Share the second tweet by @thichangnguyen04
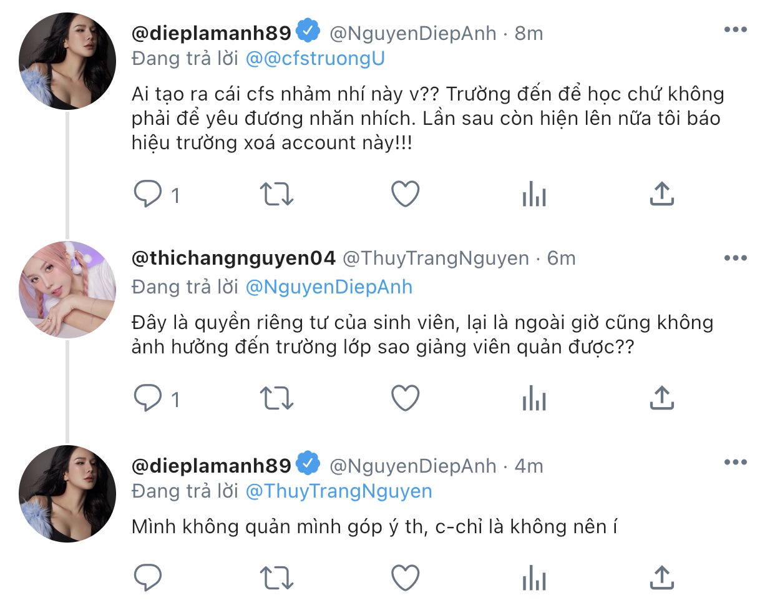Screen dimensions: 775x605 click(x=661, y=398)
